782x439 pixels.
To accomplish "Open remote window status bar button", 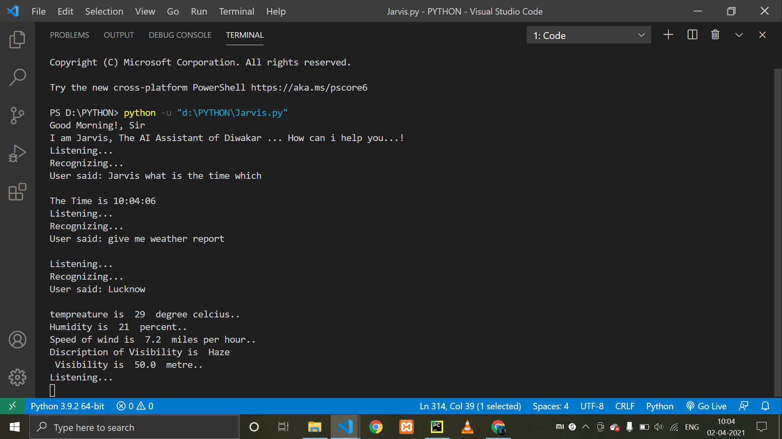I will coord(12,406).
